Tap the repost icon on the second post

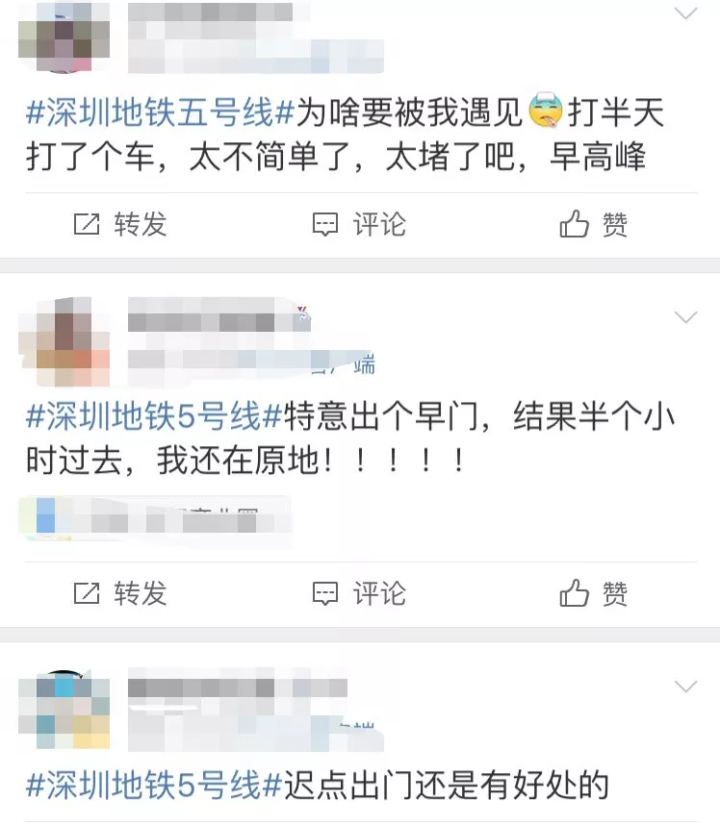pos(87,593)
